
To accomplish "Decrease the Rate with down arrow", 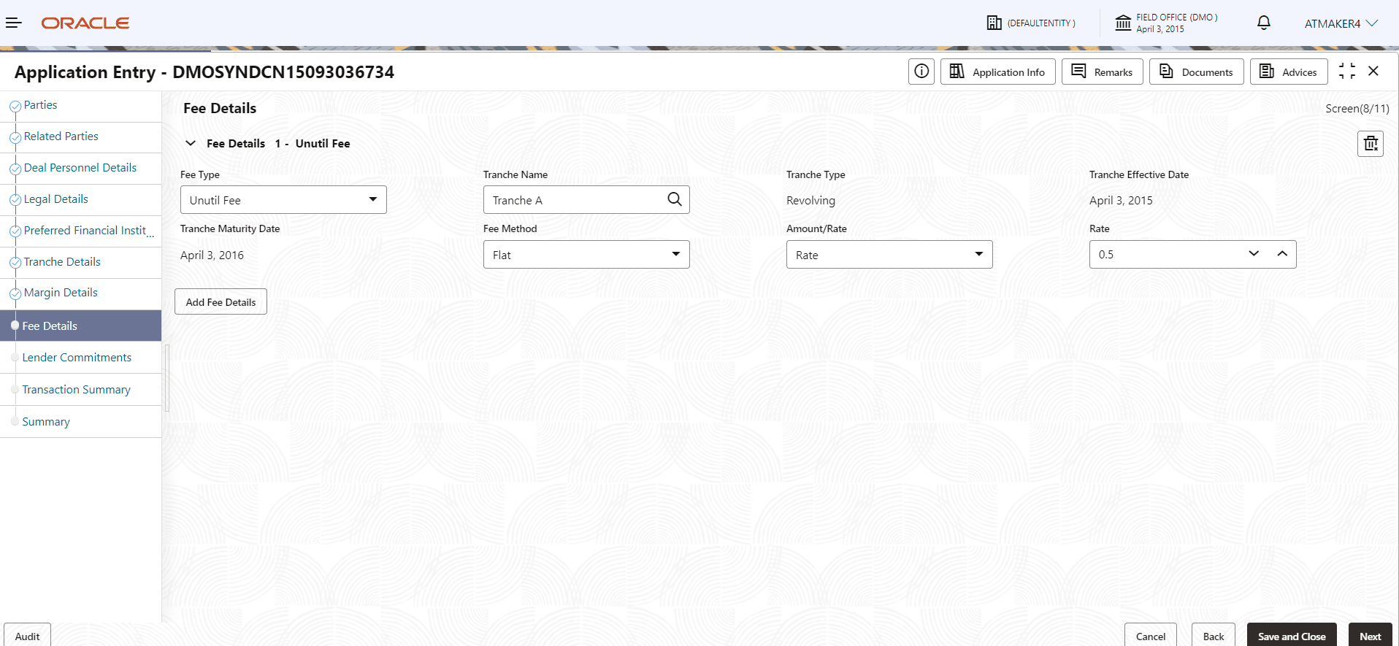I will 1254,254.
